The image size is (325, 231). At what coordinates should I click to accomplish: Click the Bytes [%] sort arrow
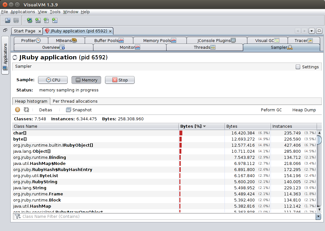(x=204, y=126)
